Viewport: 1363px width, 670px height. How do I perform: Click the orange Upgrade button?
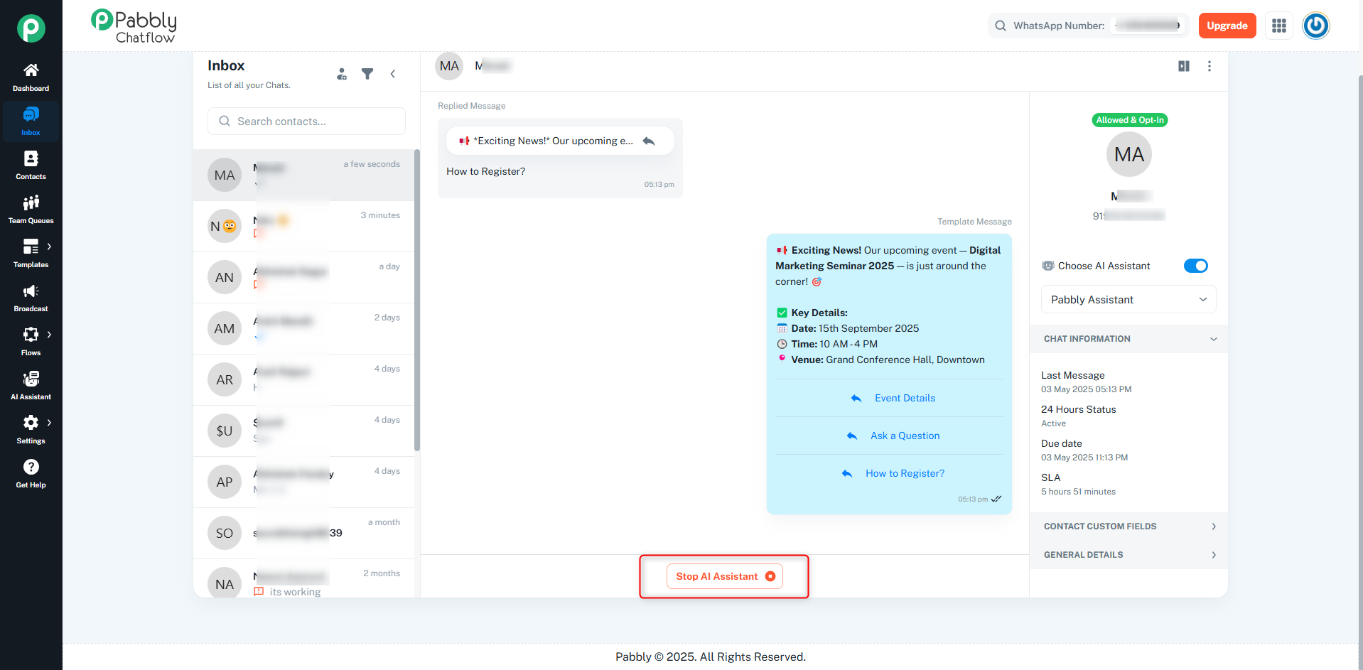[x=1227, y=26]
